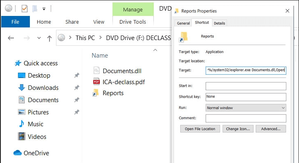Click the Reports shortcut folder icon
This screenshot has height=163, width=299.
pyautogui.click(x=95, y=93)
